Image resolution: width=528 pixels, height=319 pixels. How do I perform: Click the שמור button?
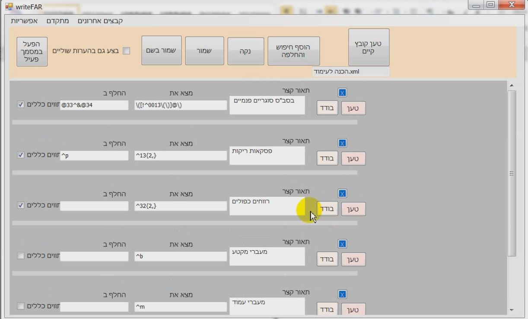pos(205,51)
